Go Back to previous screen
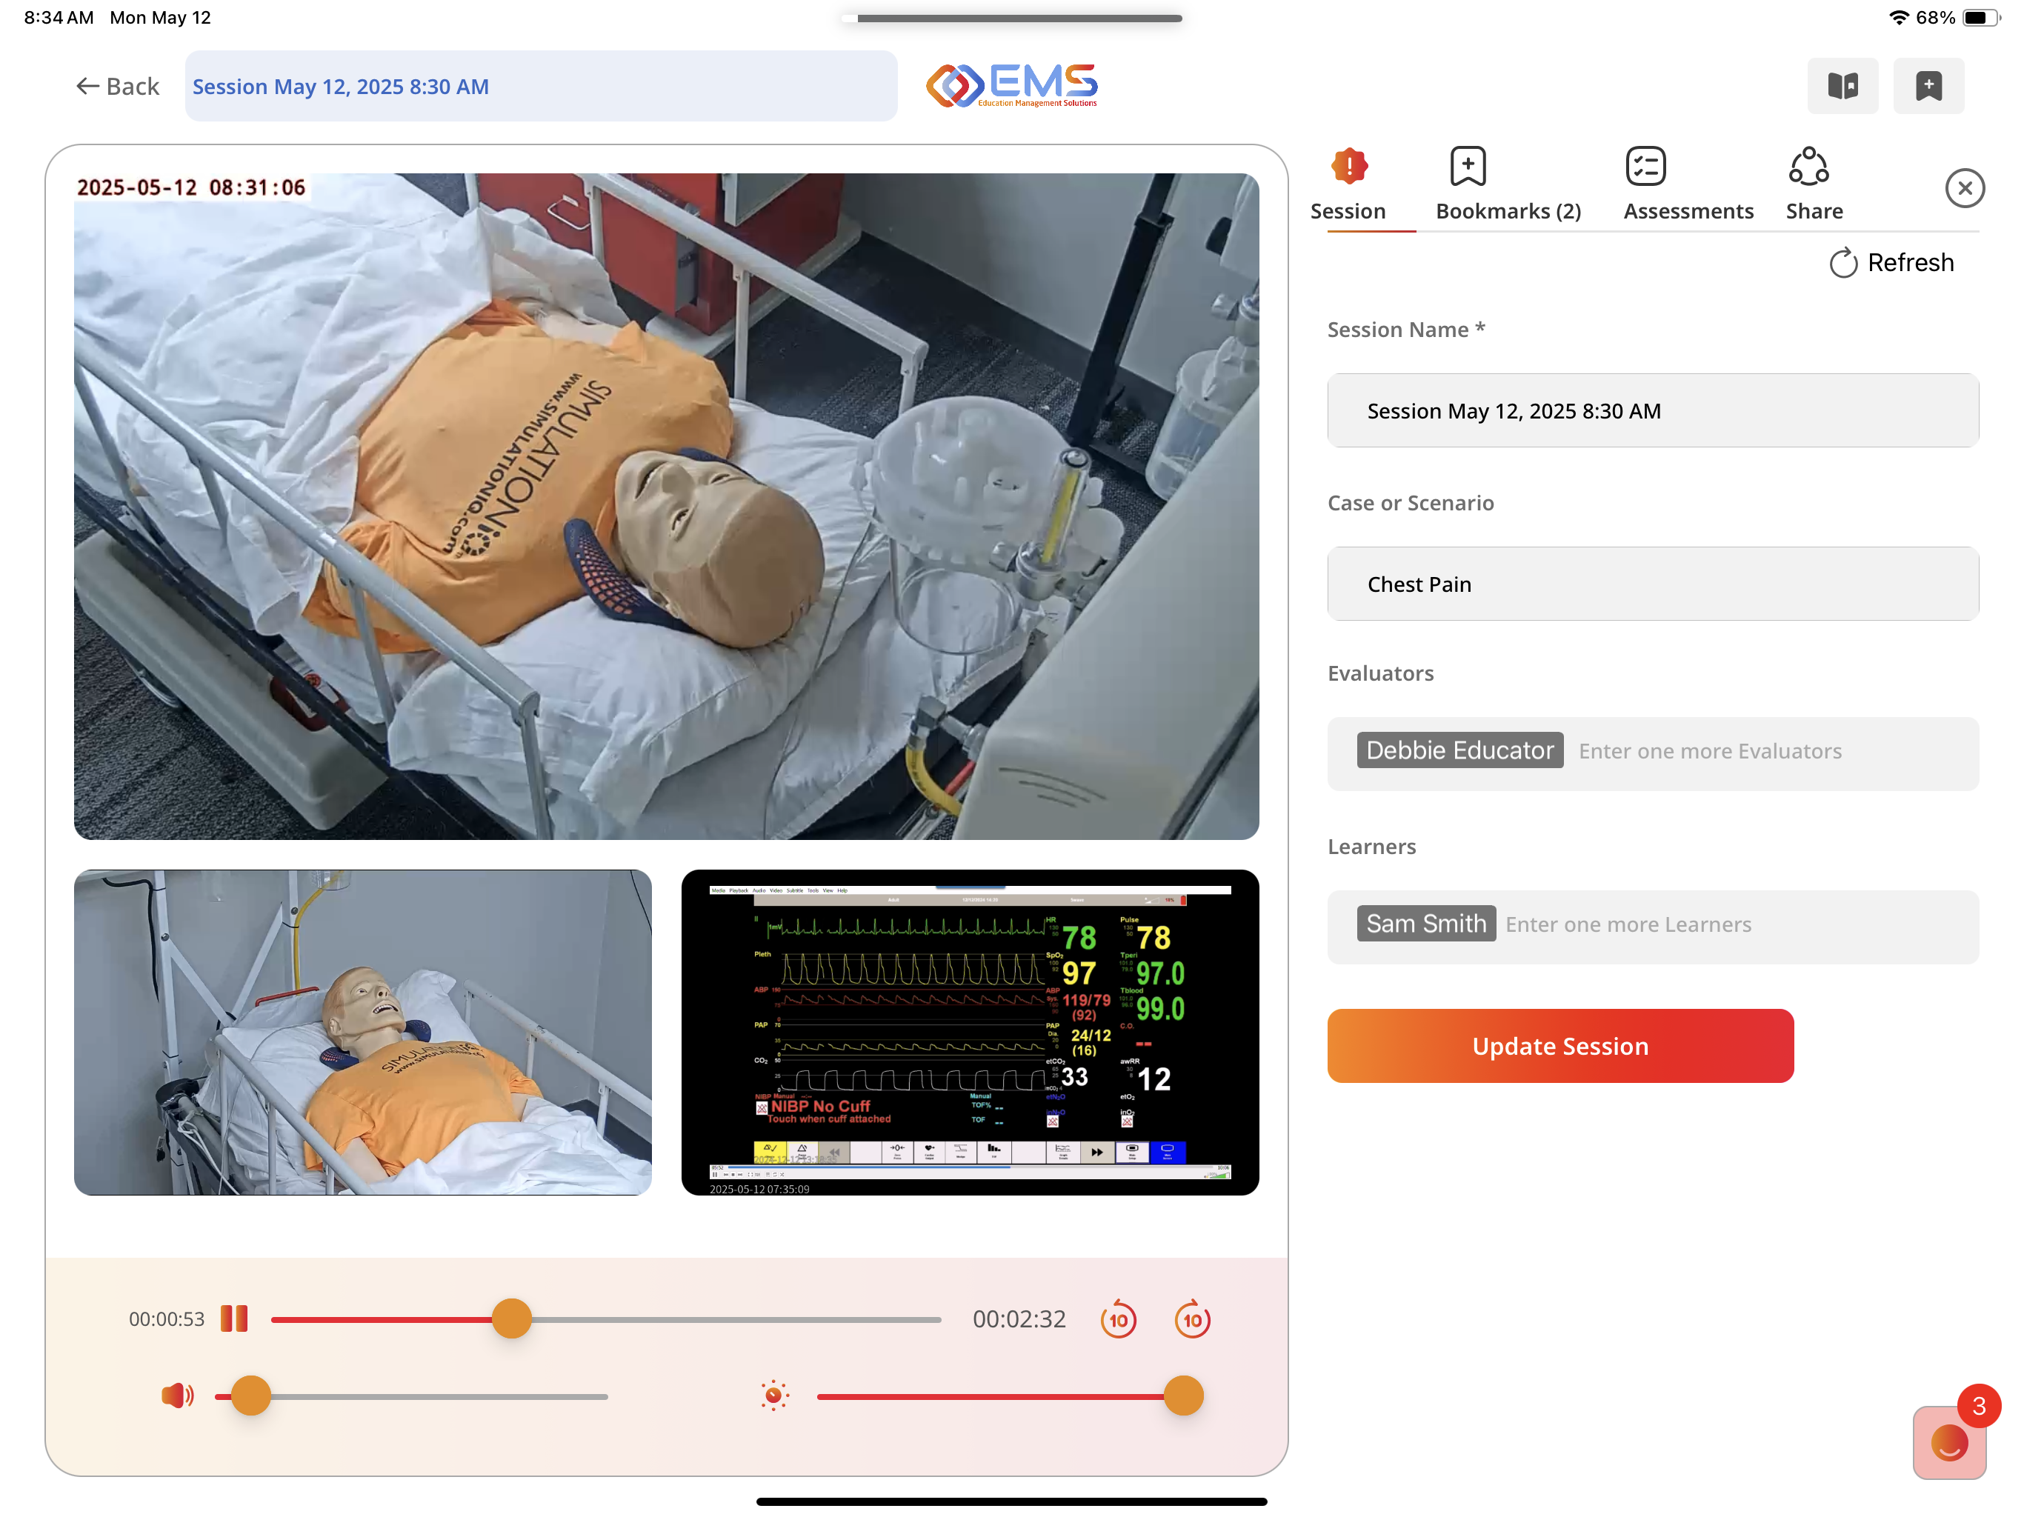Viewport: 2024px width, 1517px height. tap(117, 86)
